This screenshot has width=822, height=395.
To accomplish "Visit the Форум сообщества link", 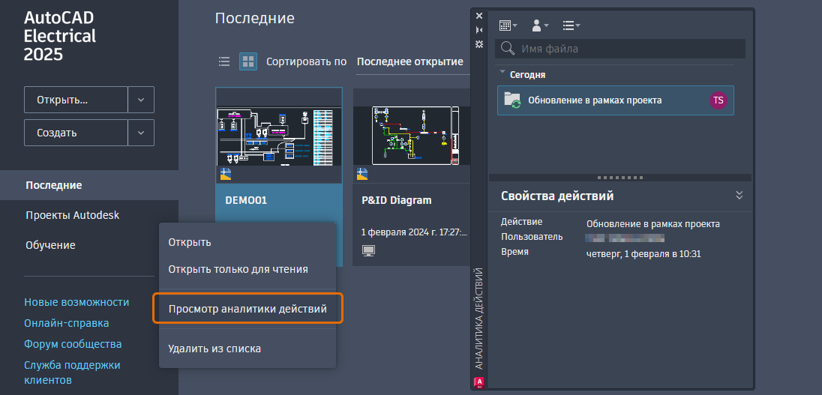I will (x=73, y=344).
